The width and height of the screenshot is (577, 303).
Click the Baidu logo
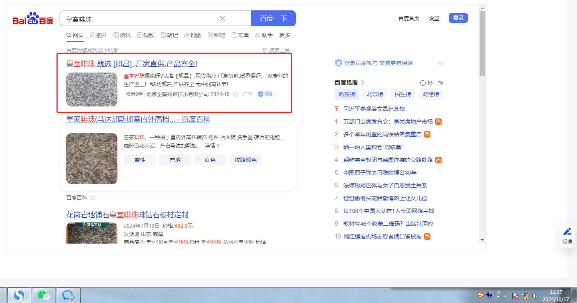(x=33, y=19)
